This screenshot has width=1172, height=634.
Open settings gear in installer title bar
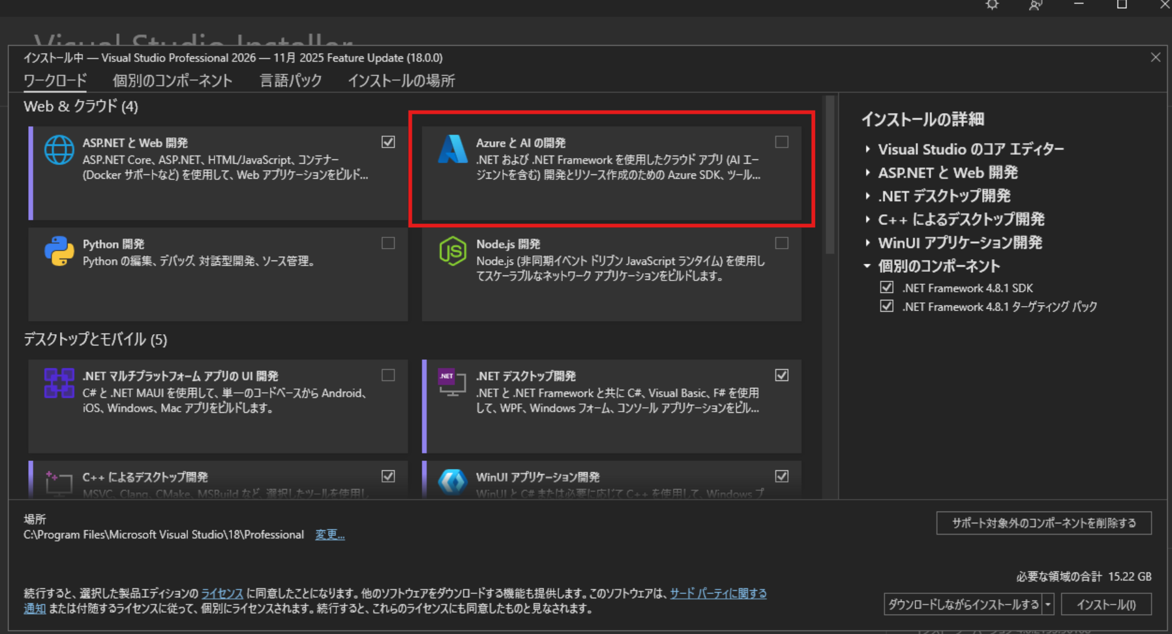(992, 5)
